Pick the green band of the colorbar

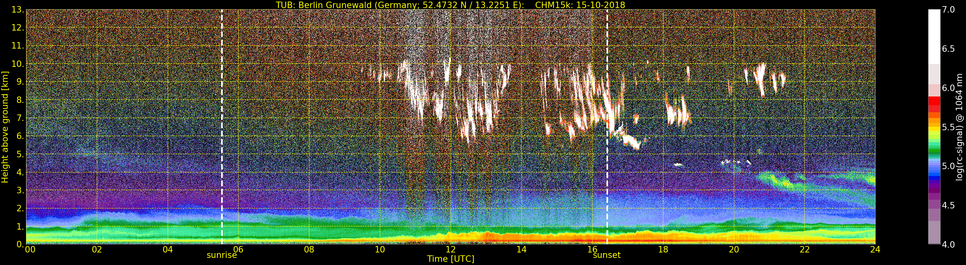934,151
